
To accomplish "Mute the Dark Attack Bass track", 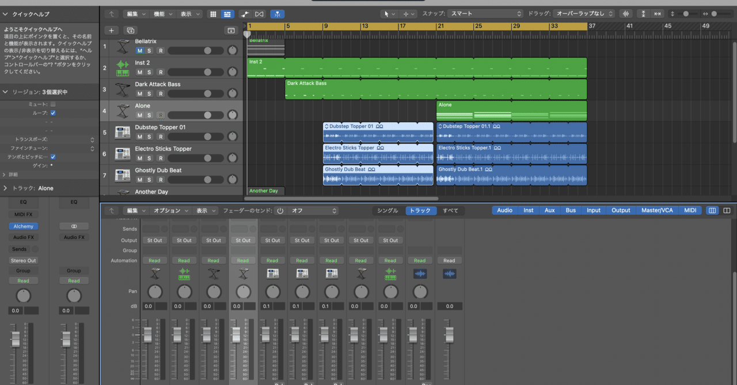I will point(139,94).
